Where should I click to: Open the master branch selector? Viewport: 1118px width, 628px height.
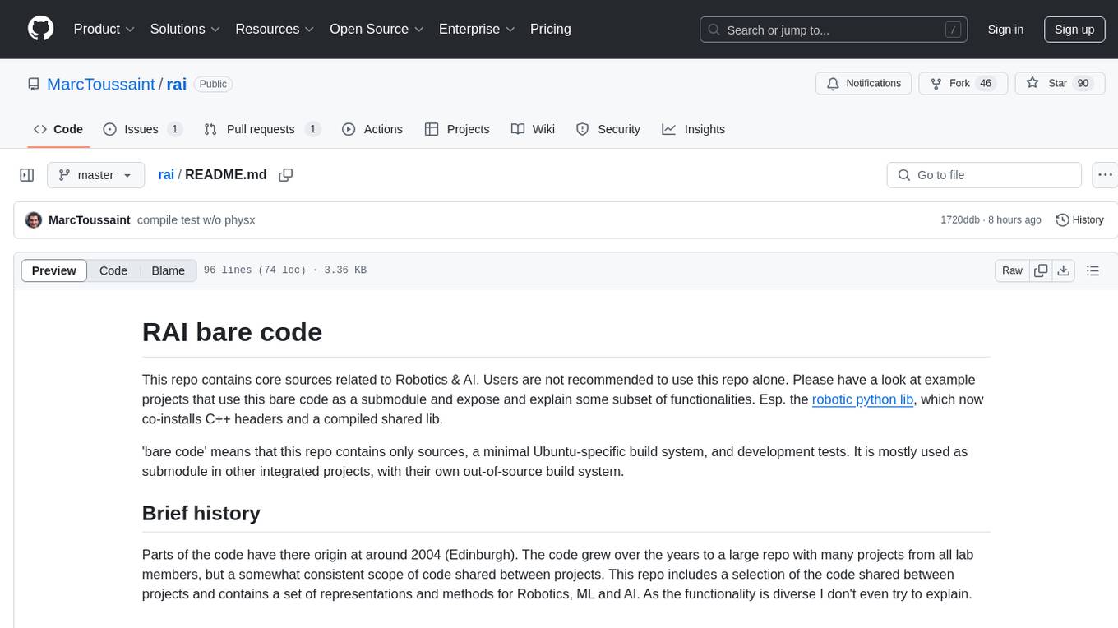tap(96, 175)
